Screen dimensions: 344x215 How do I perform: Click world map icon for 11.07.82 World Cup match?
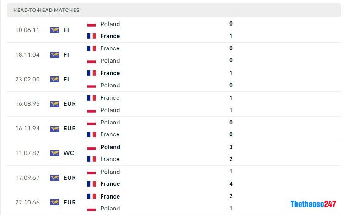54,153
